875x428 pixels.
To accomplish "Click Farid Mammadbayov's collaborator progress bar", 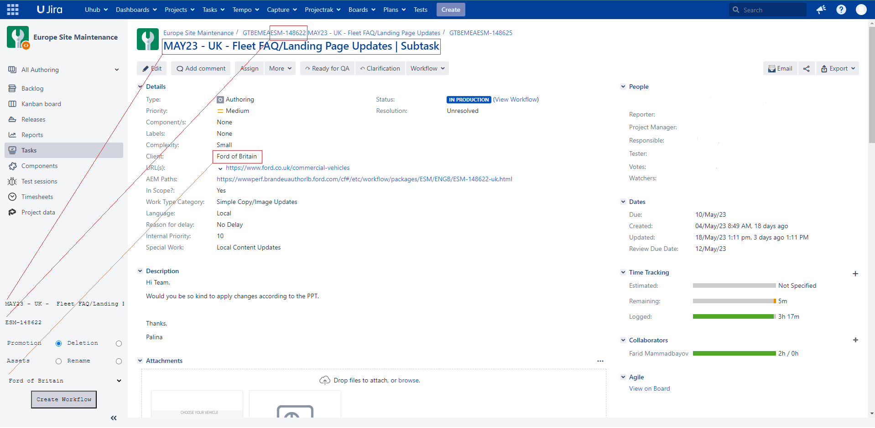I will point(734,353).
